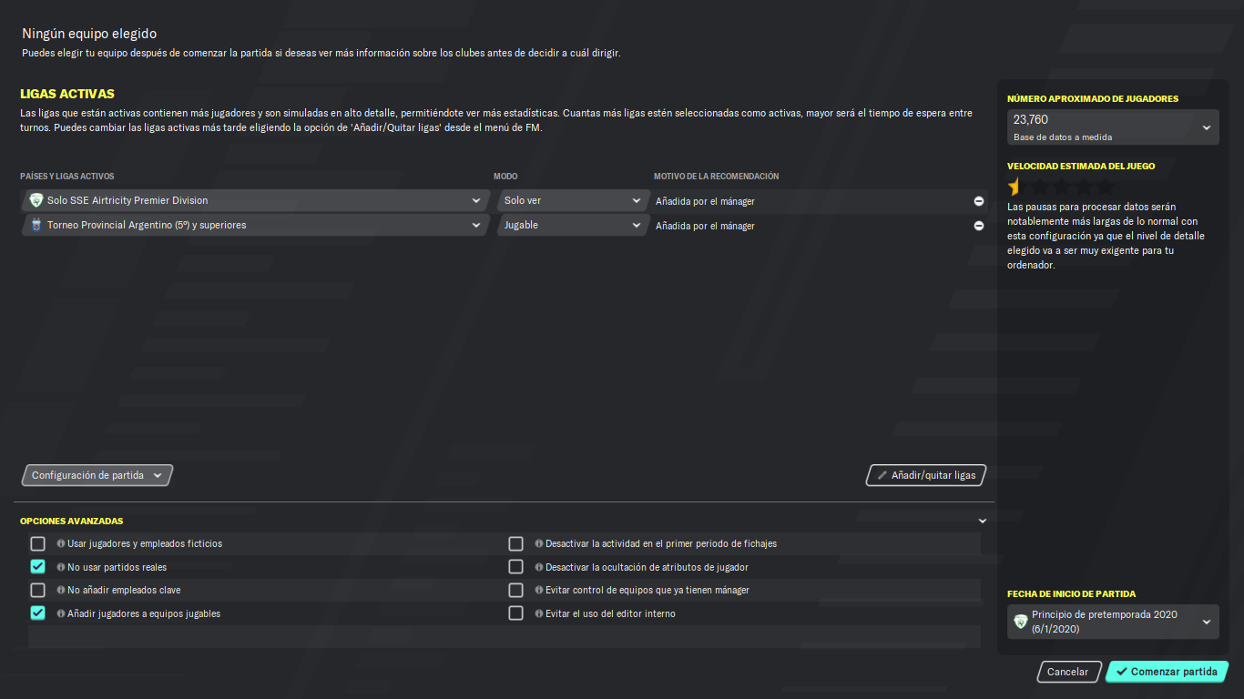Open the player count database dropdown
1244x699 pixels.
pyautogui.click(x=1113, y=127)
